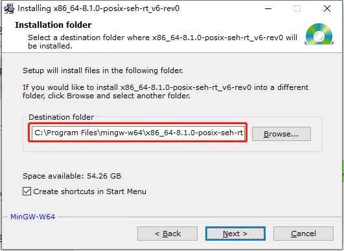This screenshot has width=344, height=251.
Task: Click the 'Create shortcuts in Start Menu' label text
Action: (x=89, y=191)
